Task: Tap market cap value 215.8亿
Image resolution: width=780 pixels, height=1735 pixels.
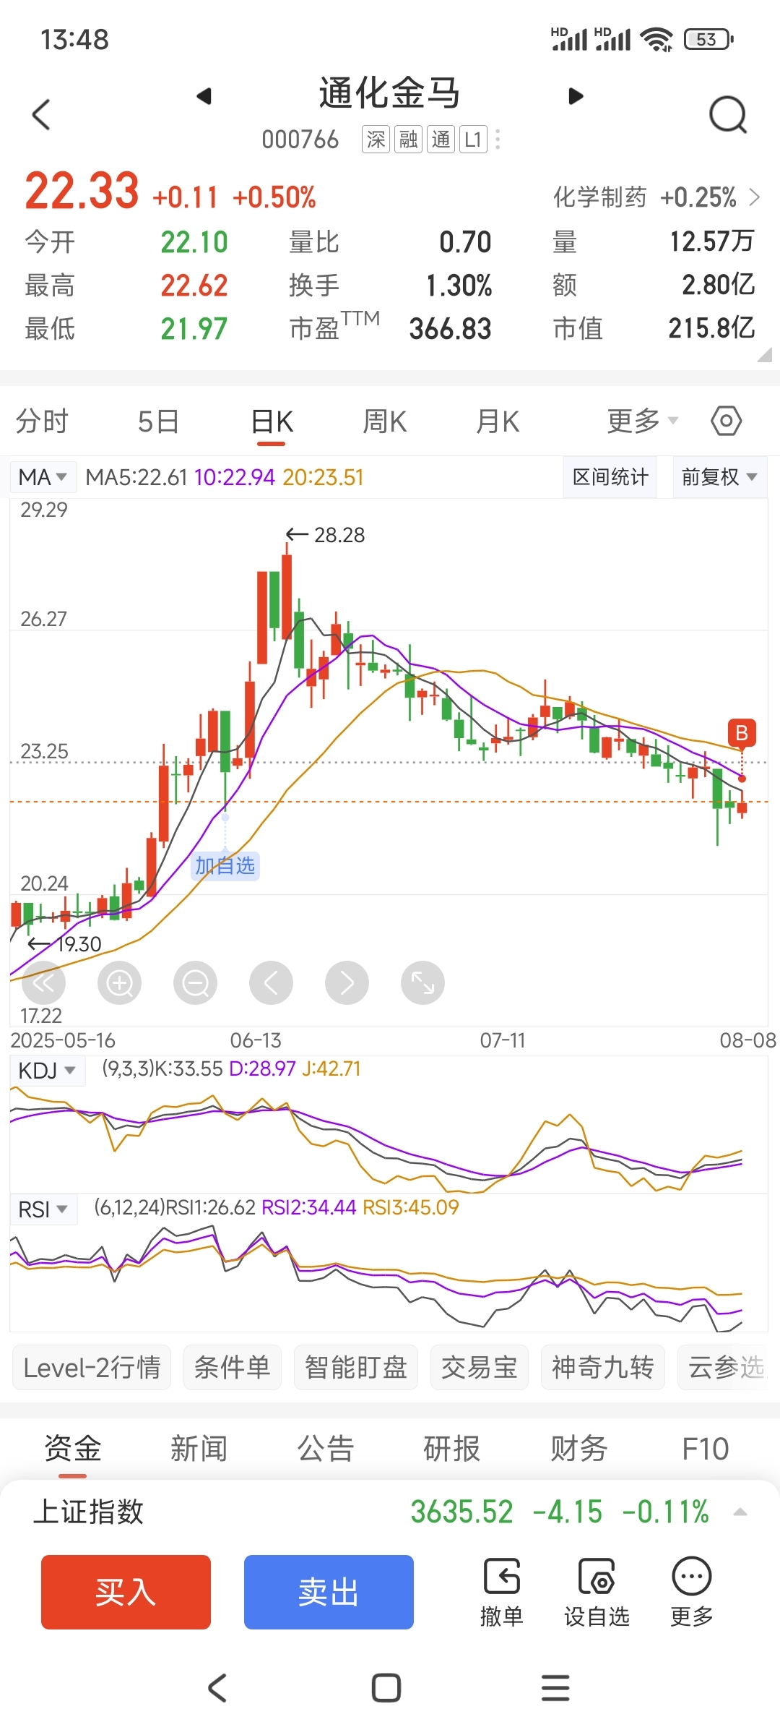Action: [711, 328]
